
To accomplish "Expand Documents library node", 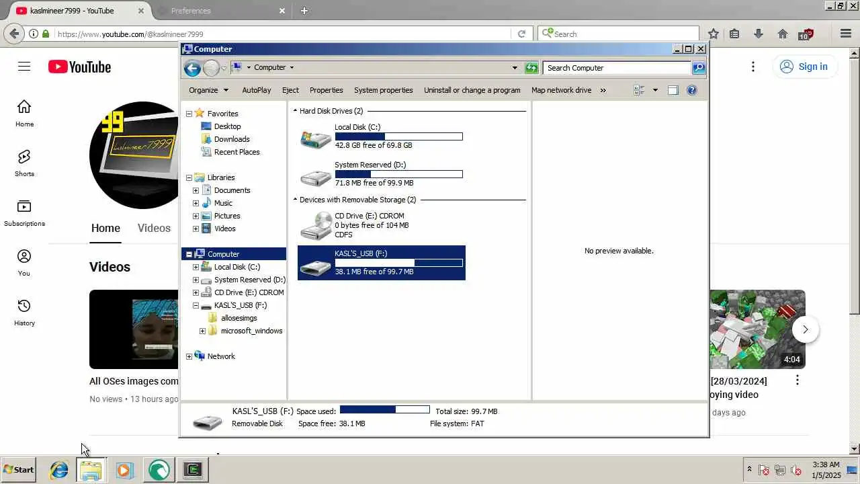I will point(196,190).
